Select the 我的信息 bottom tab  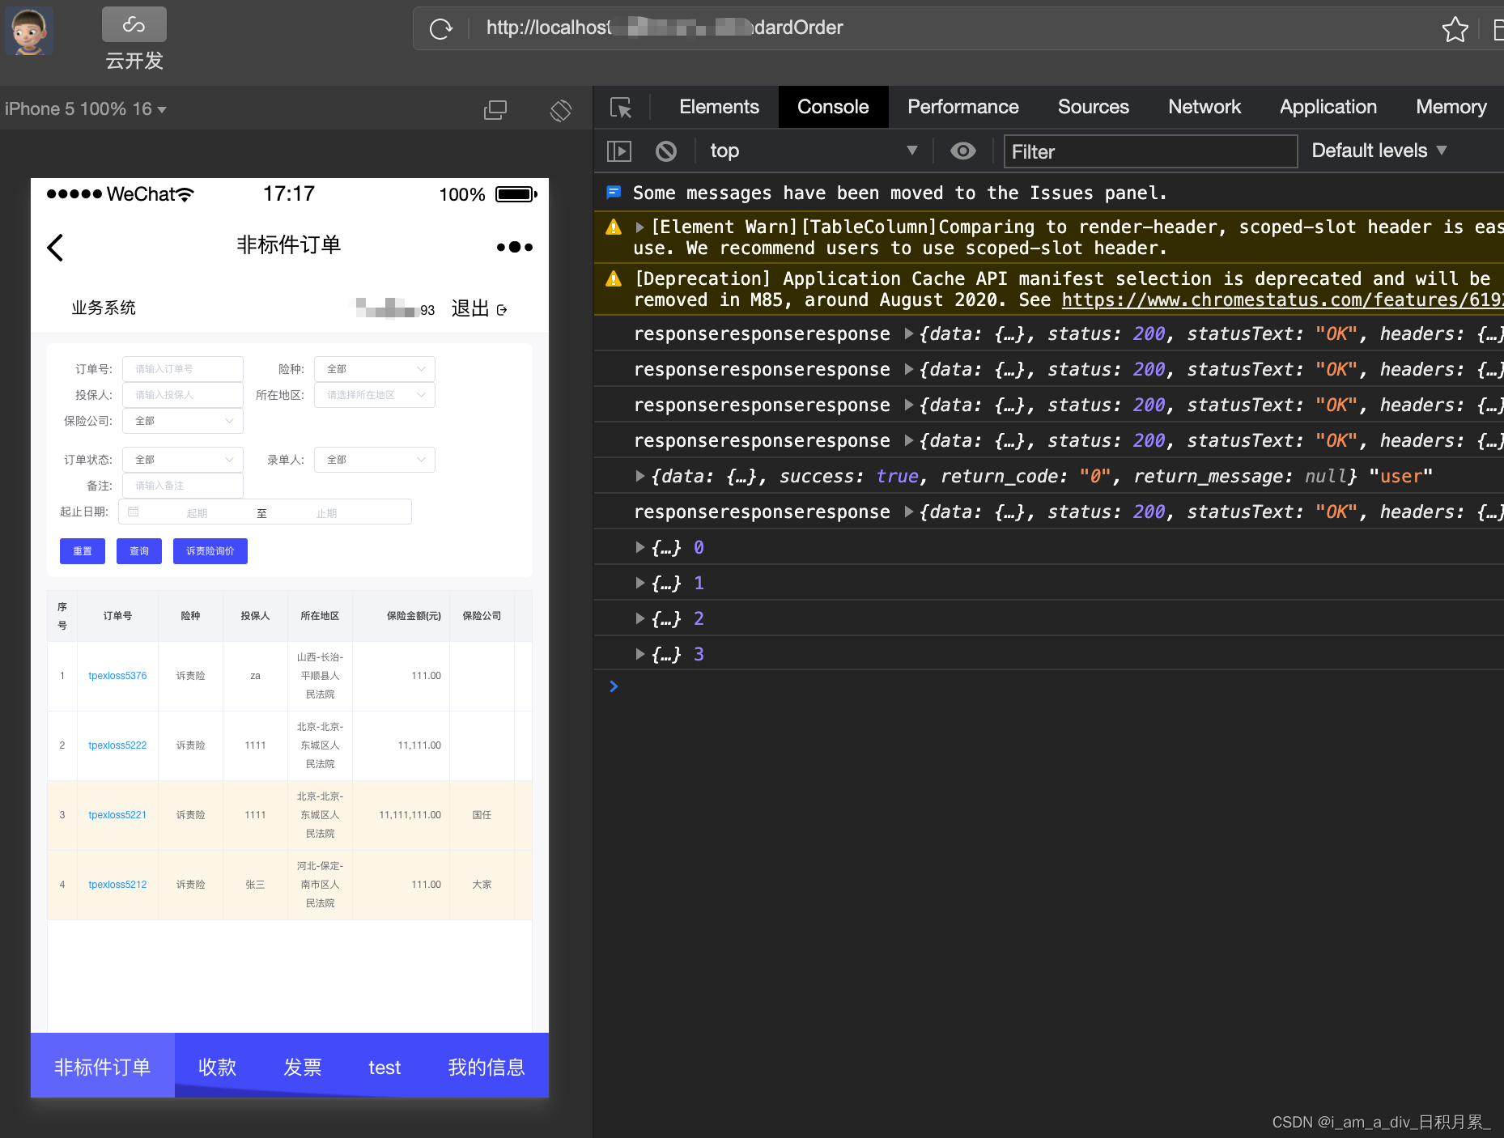(486, 1067)
